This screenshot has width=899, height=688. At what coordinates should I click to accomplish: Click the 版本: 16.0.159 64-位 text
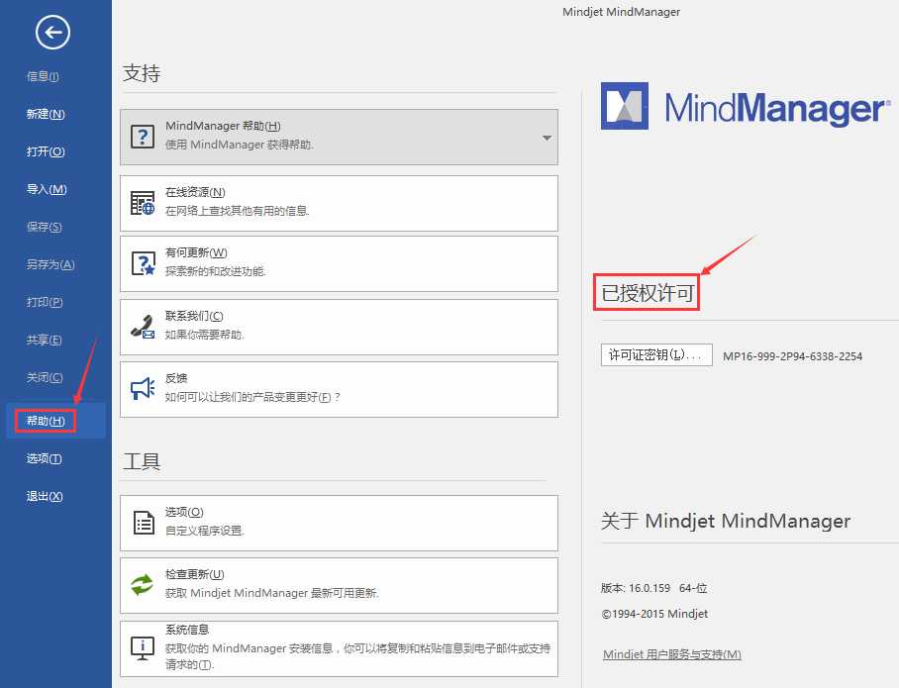click(653, 588)
